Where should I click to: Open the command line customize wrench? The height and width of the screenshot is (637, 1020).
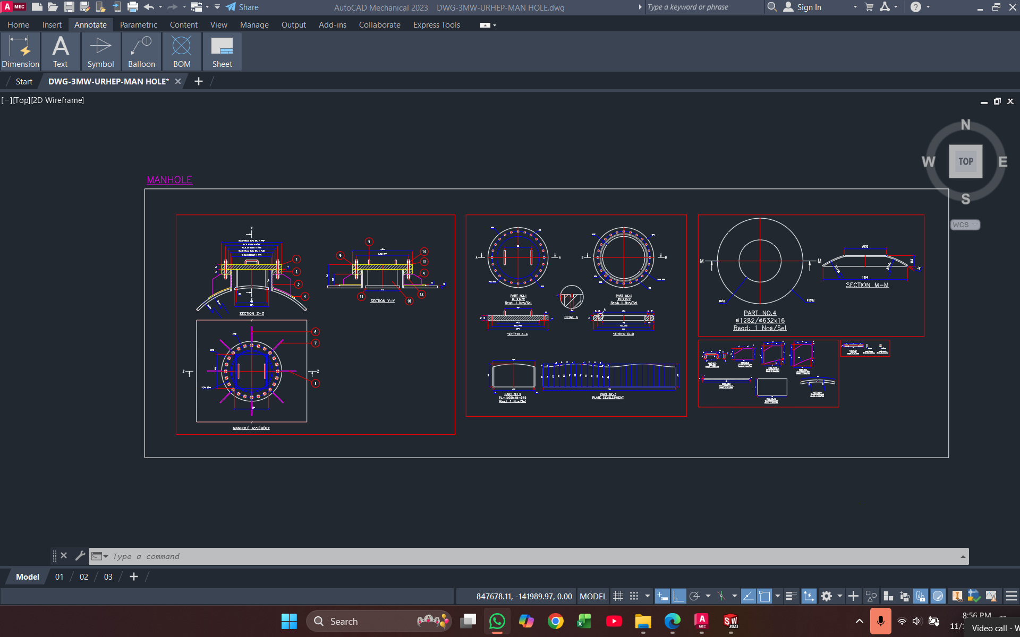(80, 556)
